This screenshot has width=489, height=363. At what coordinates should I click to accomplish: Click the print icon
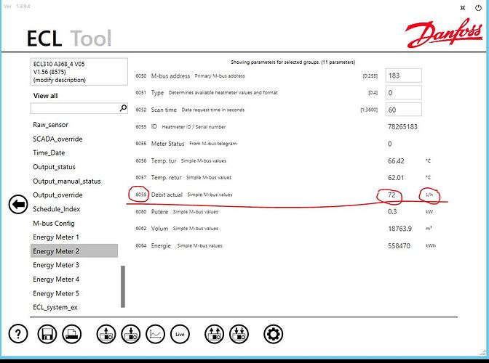72,334
